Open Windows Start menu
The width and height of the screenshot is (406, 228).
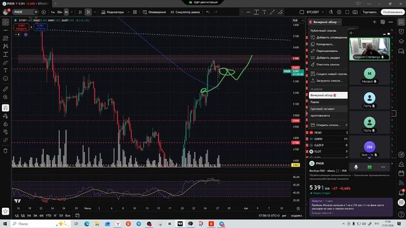[4, 224]
